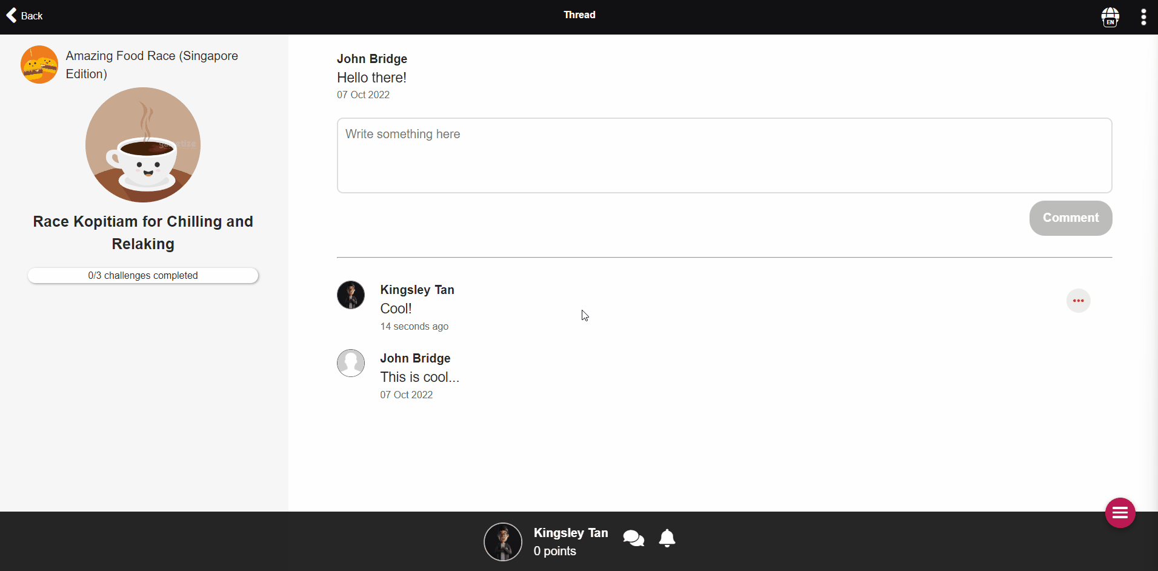Open Kingsley Tan commenter name

(417, 290)
